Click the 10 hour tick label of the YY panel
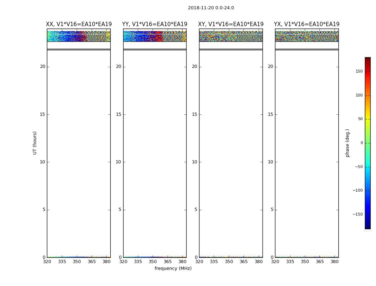 [x=119, y=162]
